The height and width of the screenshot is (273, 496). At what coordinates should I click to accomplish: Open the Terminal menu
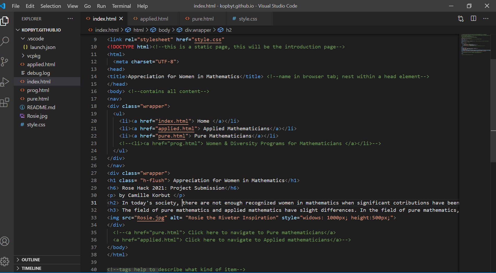pos(121,6)
